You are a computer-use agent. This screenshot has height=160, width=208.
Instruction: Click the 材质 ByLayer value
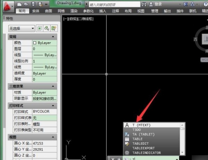[44, 92]
